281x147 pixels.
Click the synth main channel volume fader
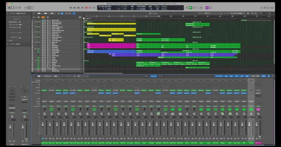coord(43,124)
